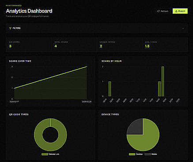Click the Website Link legend swatch
The image size is (193, 162).
pyautogui.click(x=45, y=154)
